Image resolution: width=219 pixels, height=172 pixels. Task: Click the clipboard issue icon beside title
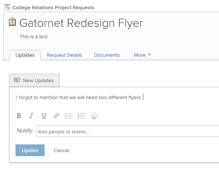pyautogui.click(x=12, y=22)
